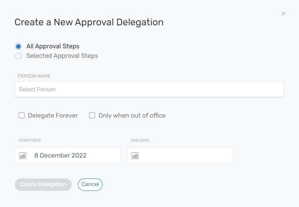Enable the Delegate Forever checkbox

[22, 116]
